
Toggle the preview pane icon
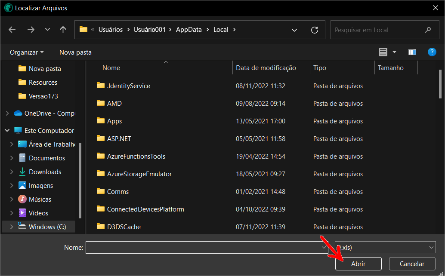[x=412, y=52]
